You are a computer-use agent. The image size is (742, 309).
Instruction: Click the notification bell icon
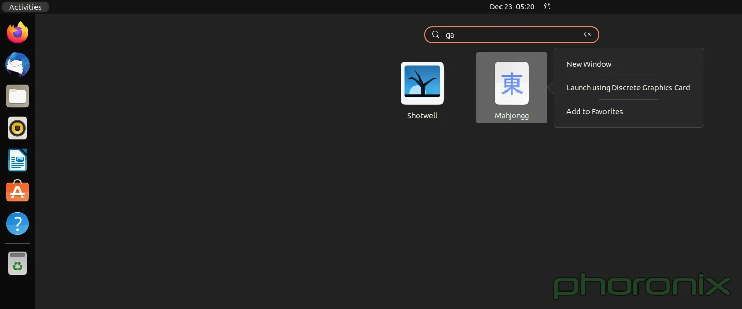tap(547, 7)
